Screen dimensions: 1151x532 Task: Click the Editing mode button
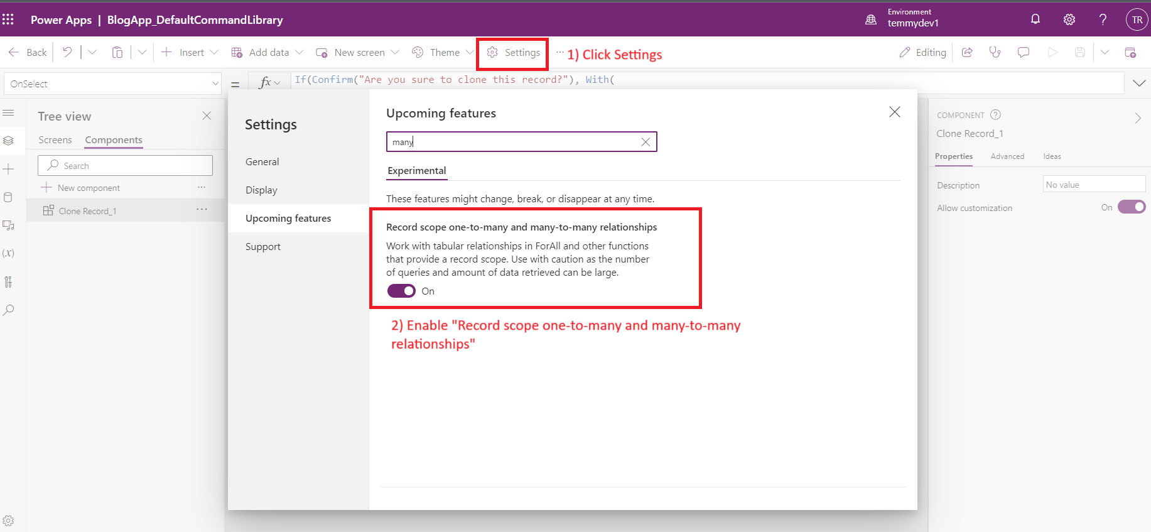click(x=922, y=52)
